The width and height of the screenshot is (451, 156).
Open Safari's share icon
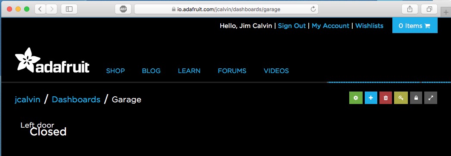[x=410, y=9]
